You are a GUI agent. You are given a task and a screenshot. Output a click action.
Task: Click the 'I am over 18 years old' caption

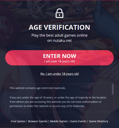pyautogui.click(x=59, y=61)
